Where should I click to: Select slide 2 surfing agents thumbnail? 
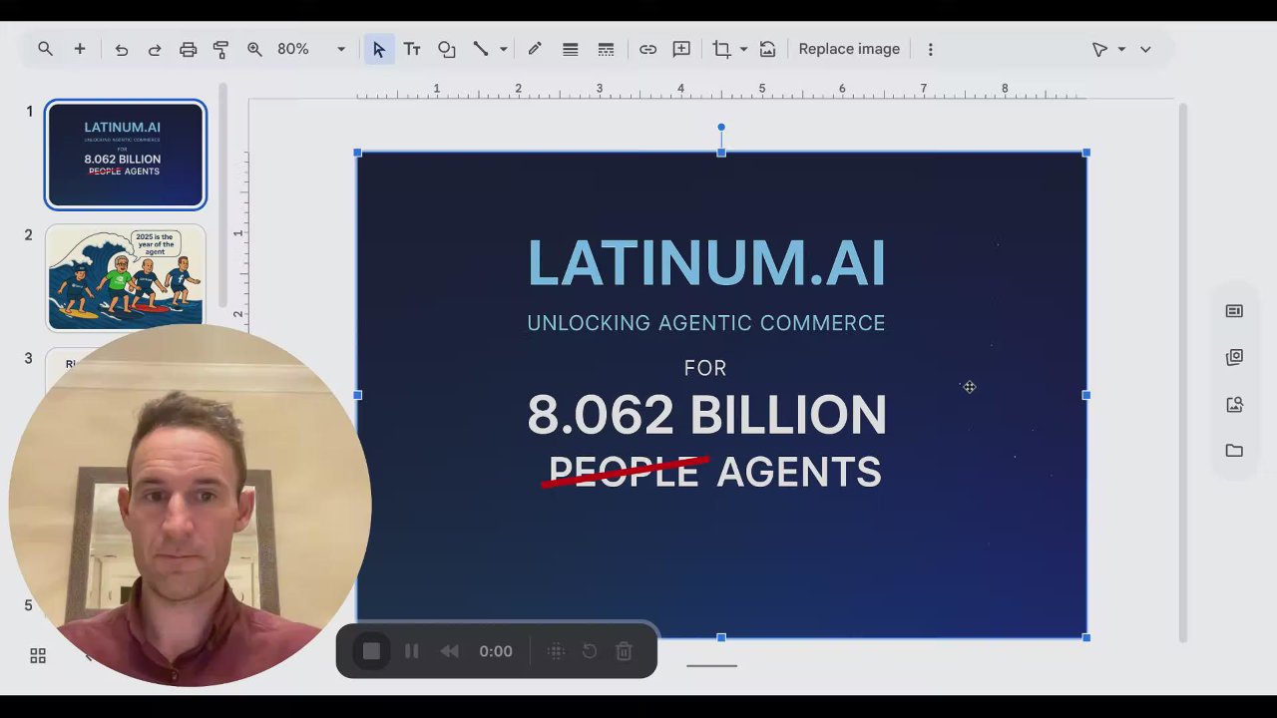126,277
